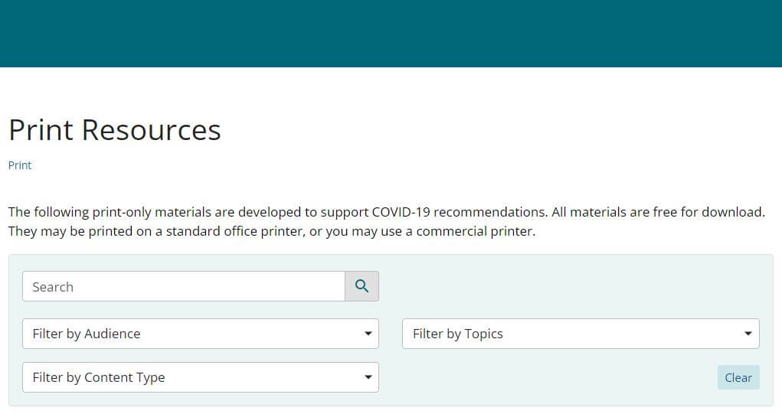Click the "Filter by Audience" label text
This screenshot has height=414, width=782.
[x=87, y=334]
